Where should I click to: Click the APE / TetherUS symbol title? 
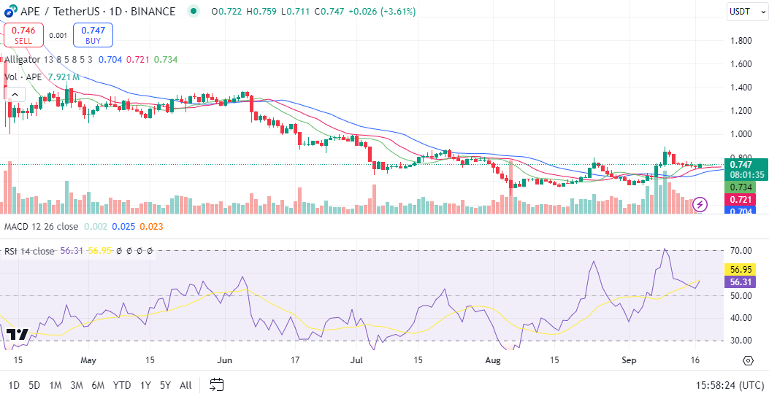pos(96,11)
